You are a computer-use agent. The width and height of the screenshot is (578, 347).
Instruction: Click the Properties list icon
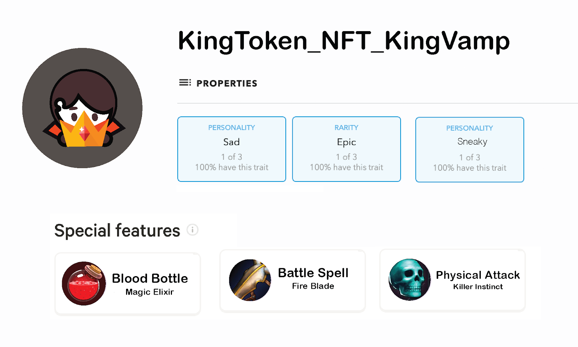click(x=185, y=83)
